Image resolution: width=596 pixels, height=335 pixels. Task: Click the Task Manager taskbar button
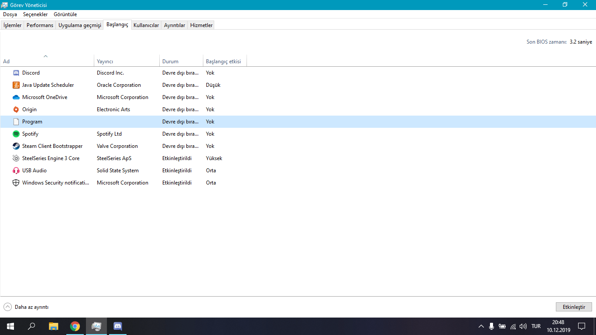click(x=96, y=326)
